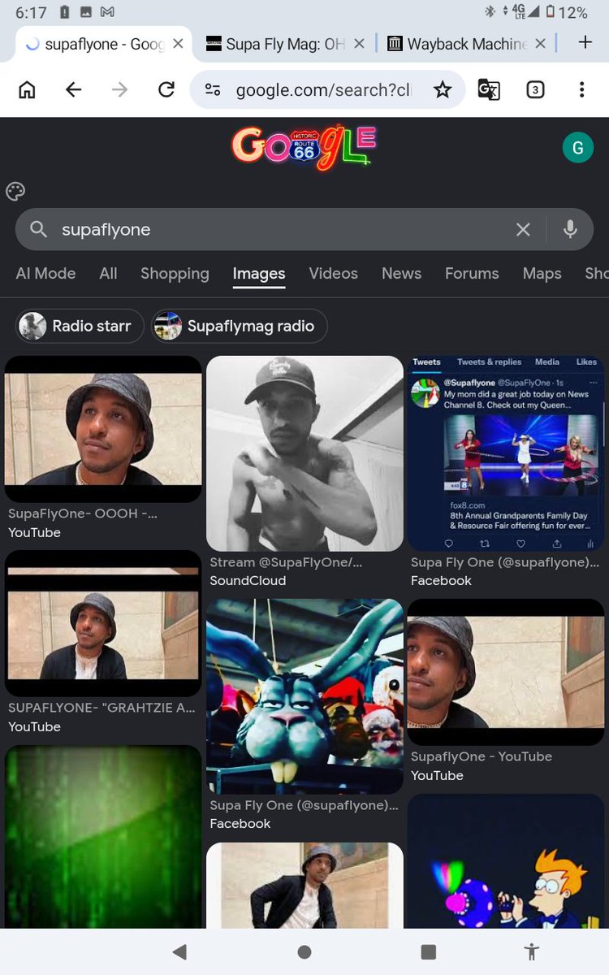609x975 pixels.
Task: Click 'SupaflyOne - YouTube' caption
Action: (x=482, y=756)
